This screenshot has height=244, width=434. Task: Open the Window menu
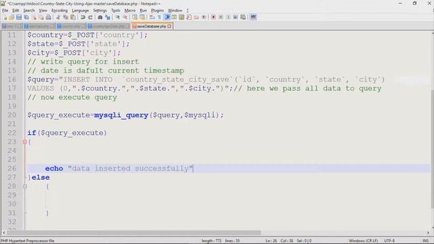tap(175, 10)
